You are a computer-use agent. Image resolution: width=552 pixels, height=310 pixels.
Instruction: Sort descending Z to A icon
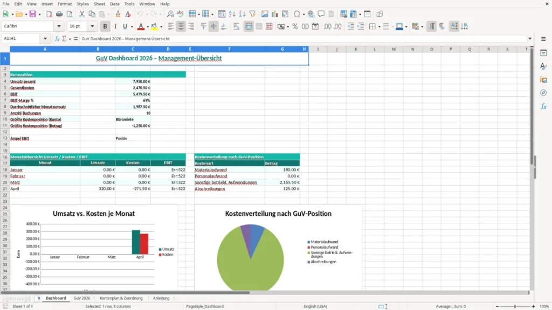coord(242,14)
